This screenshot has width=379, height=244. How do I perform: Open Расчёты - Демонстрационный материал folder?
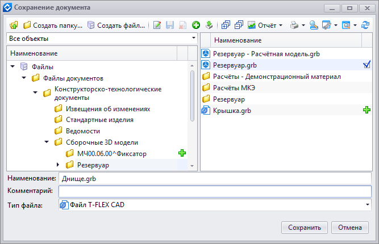[x=277, y=77]
